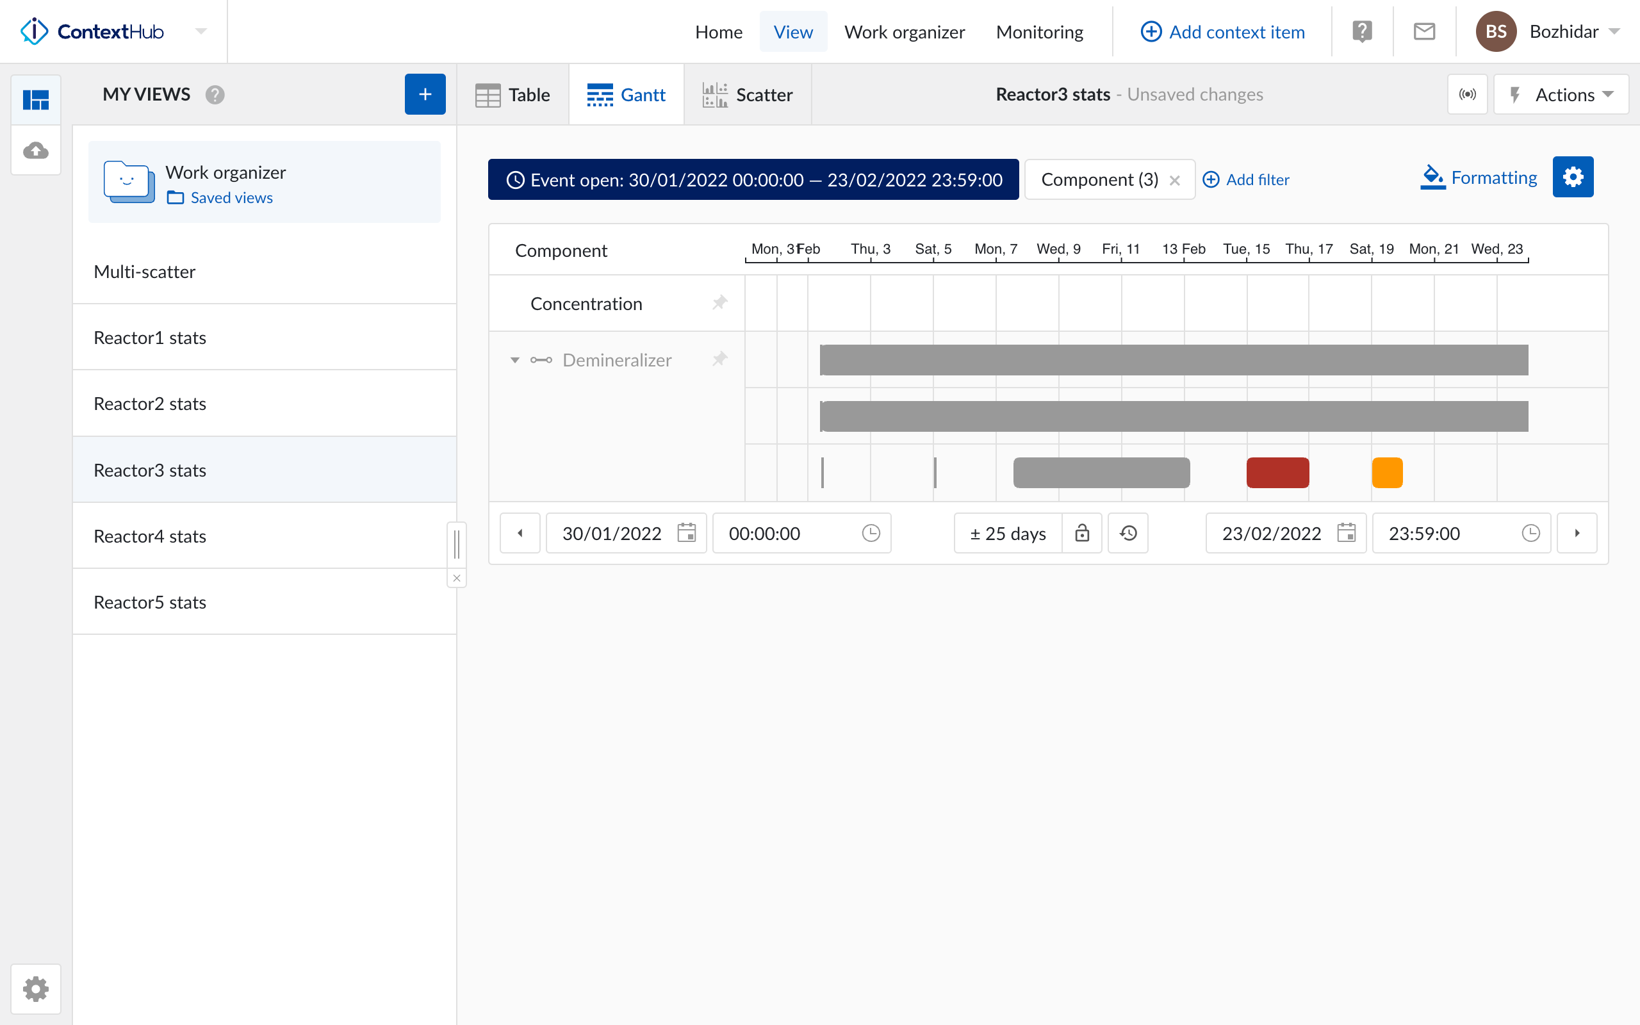Click the live updates broadcast icon
Viewport: 1640px width, 1025px height.
(1468, 94)
